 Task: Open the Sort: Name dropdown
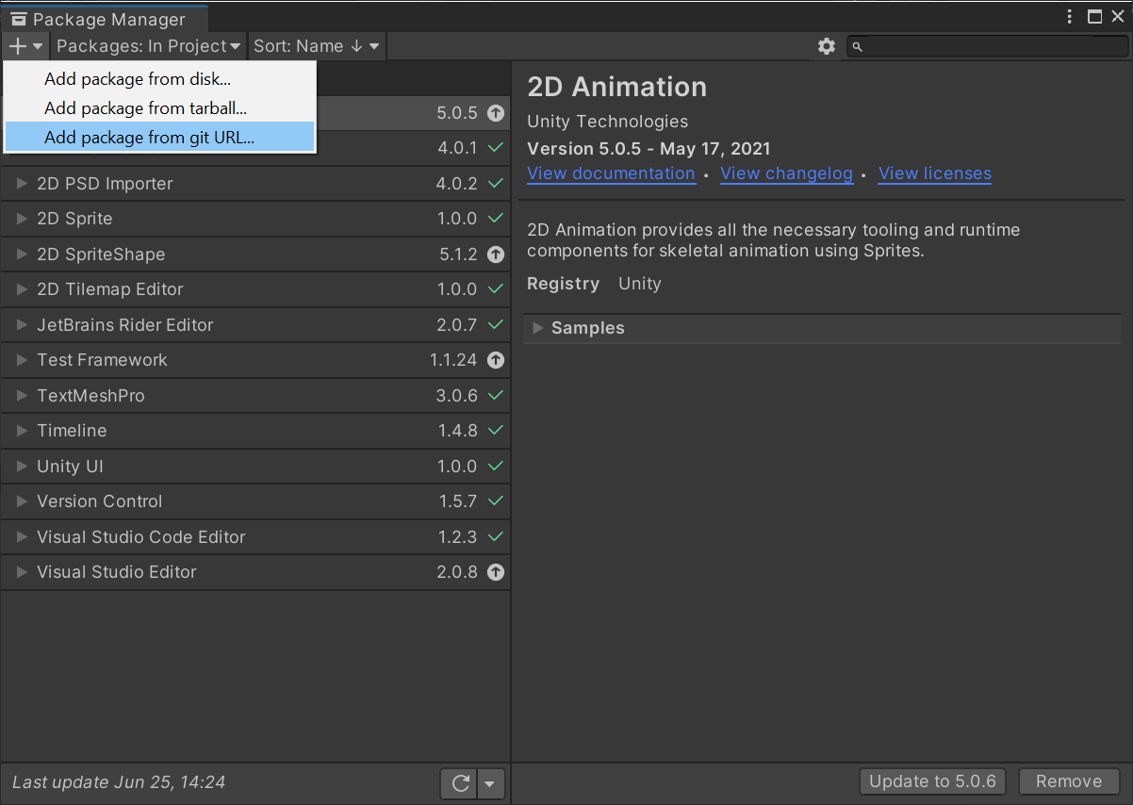pyautogui.click(x=316, y=45)
